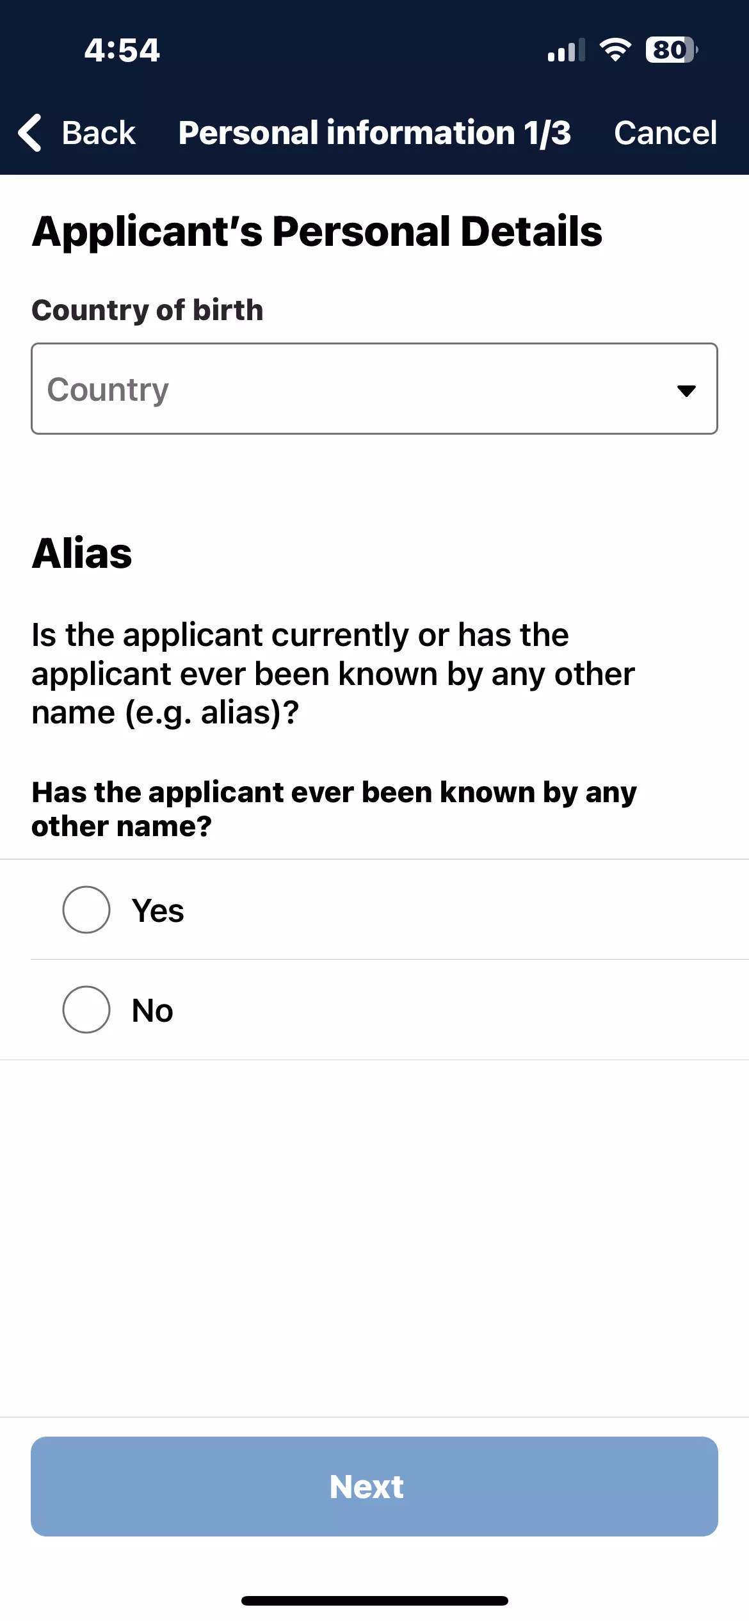This screenshot has width=749, height=1621.
Task: Tap the home indicator bar
Action: click(374, 1601)
